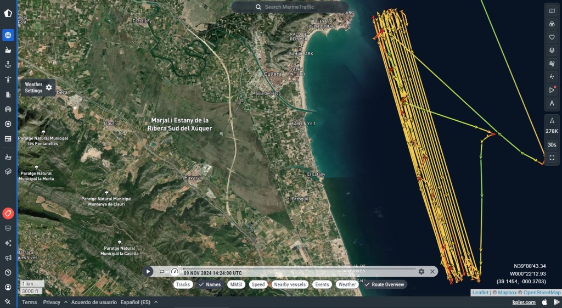Viewport: 562px width, 308px height.
Task: Open the map type selector icon
Action: point(552,11)
